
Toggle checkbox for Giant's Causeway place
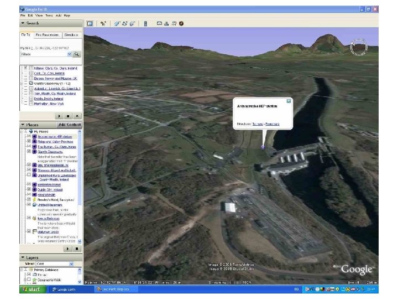[29, 151]
